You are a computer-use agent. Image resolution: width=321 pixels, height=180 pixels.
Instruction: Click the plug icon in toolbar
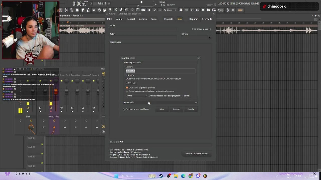click(83, 10)
